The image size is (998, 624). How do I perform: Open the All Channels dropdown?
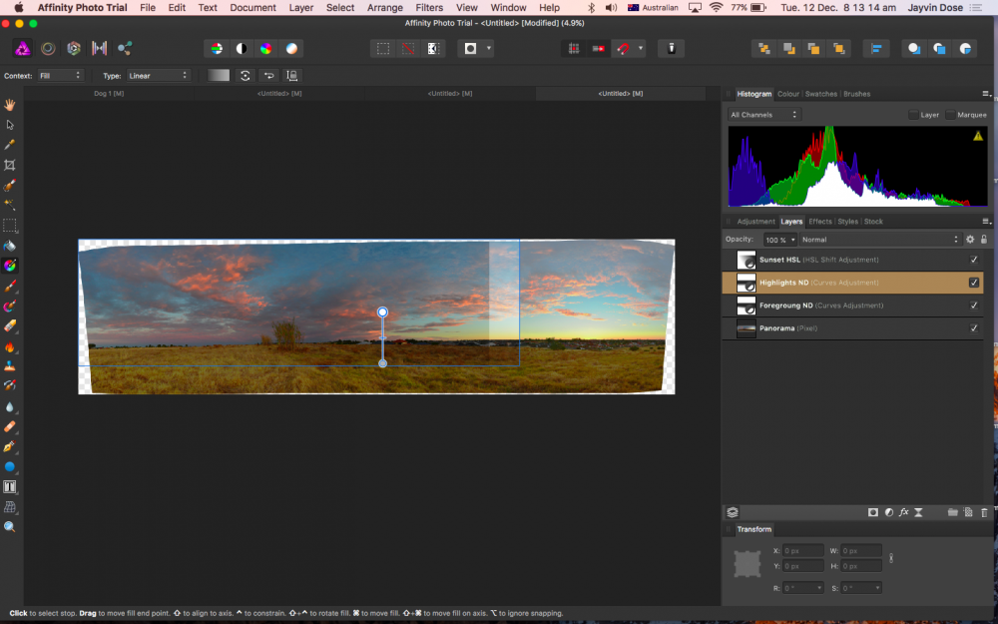click(x=764, y=115)
